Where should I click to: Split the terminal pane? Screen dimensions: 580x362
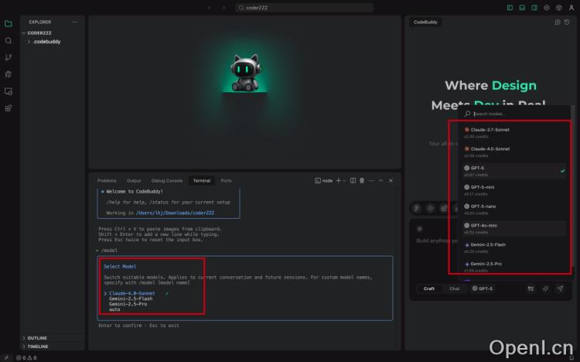pos(353,181)
